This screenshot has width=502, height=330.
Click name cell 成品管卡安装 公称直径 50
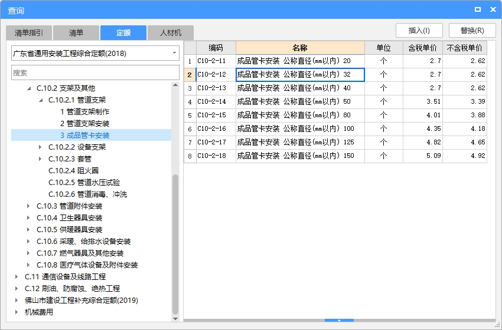(x=300, y=101)
